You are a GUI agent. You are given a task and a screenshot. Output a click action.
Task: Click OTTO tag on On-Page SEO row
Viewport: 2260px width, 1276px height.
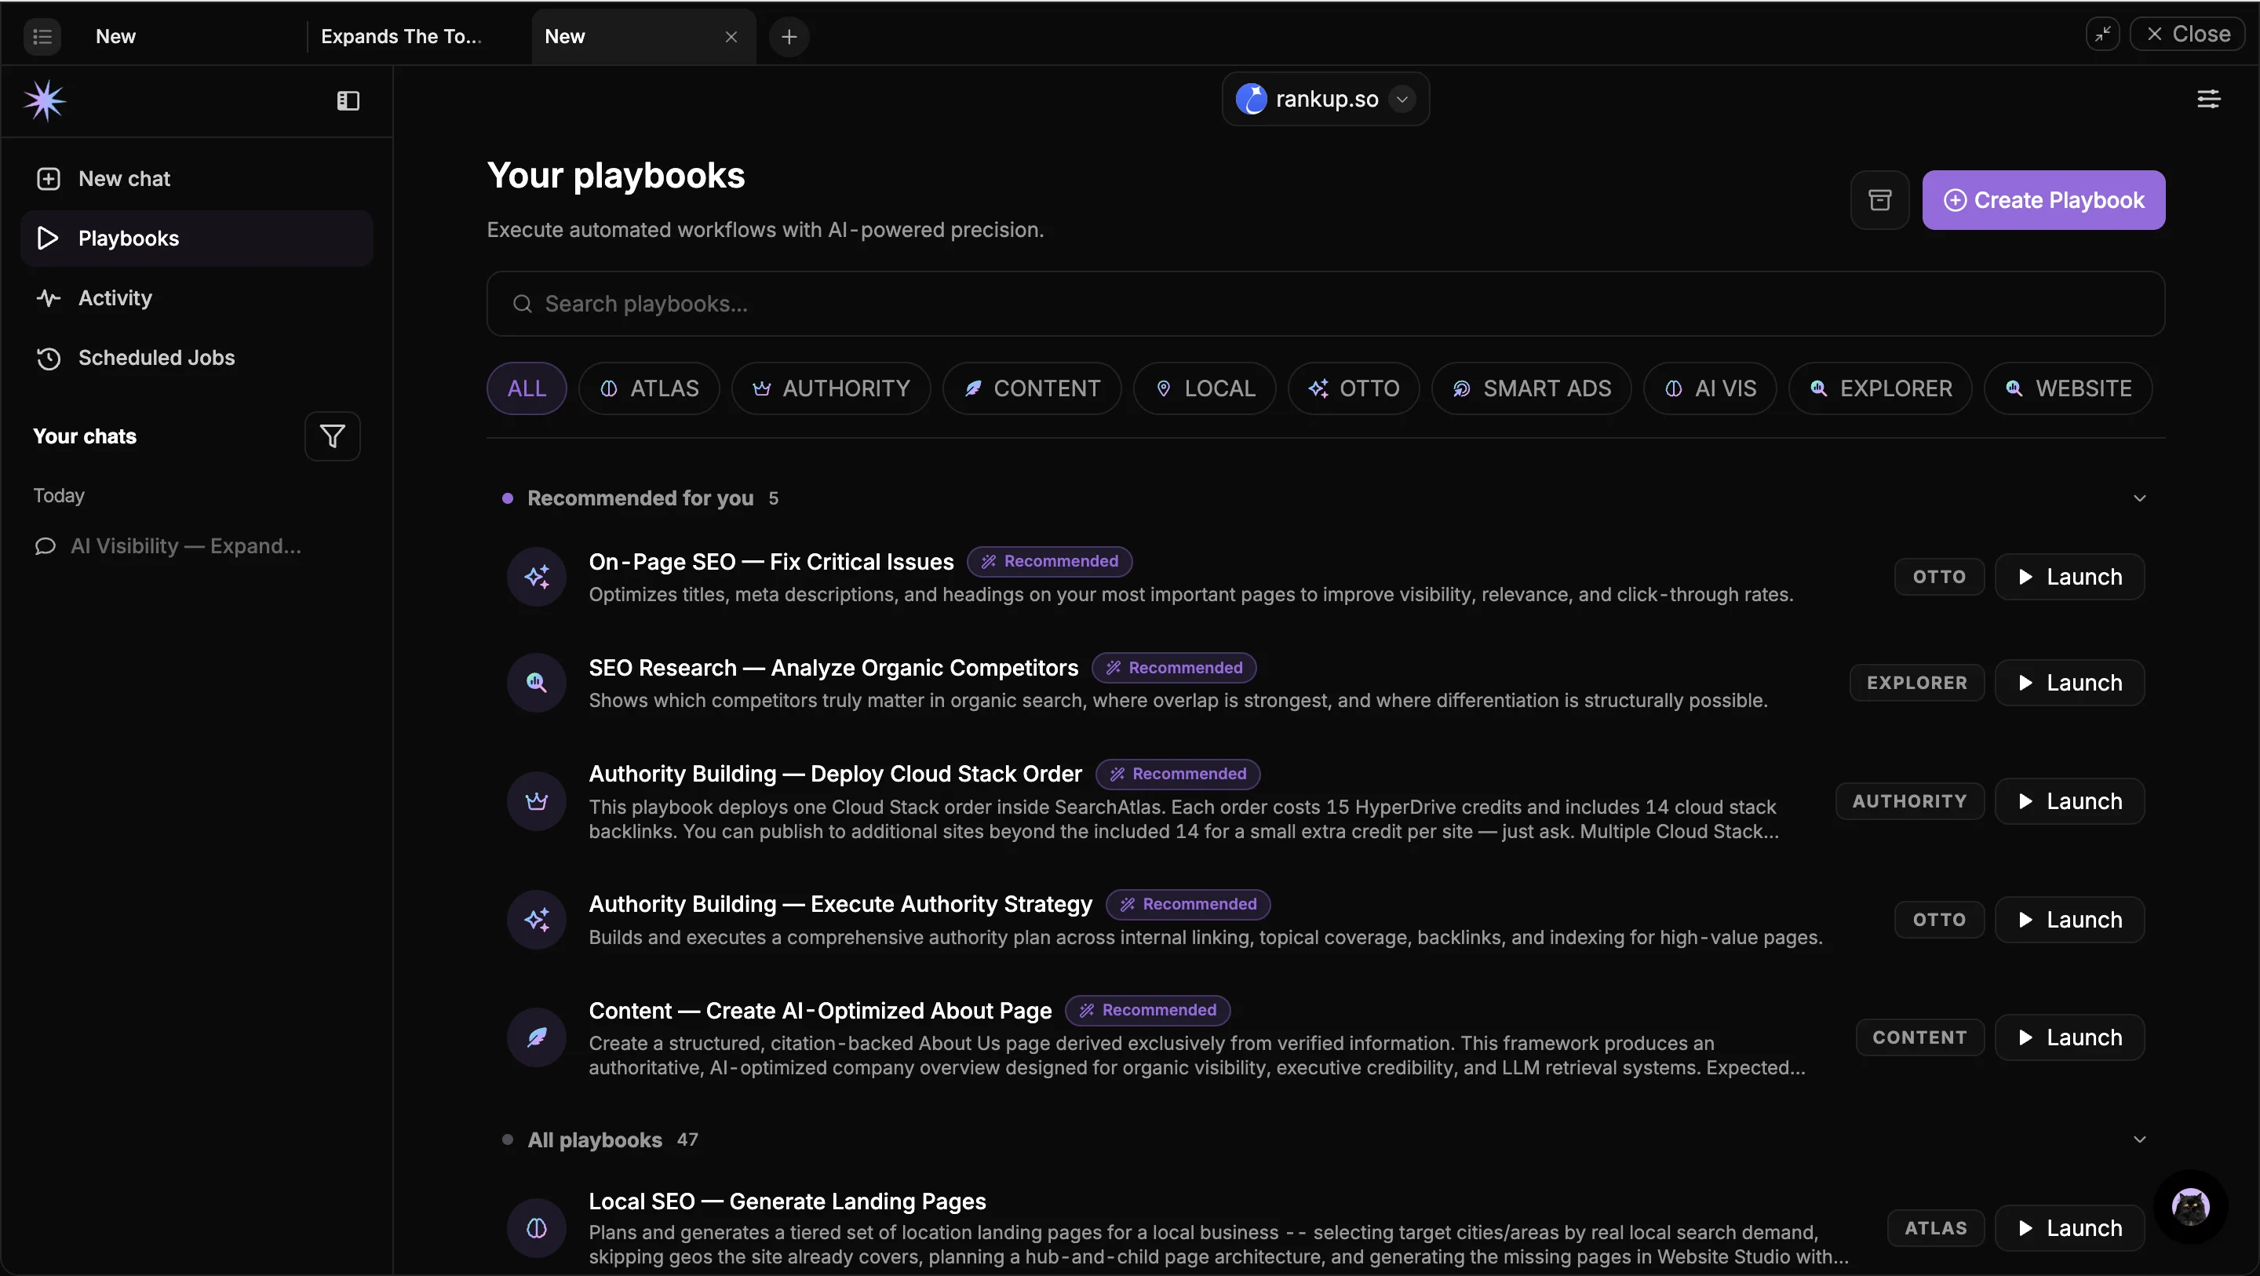pyautogui.click(x=1939, y=577)
